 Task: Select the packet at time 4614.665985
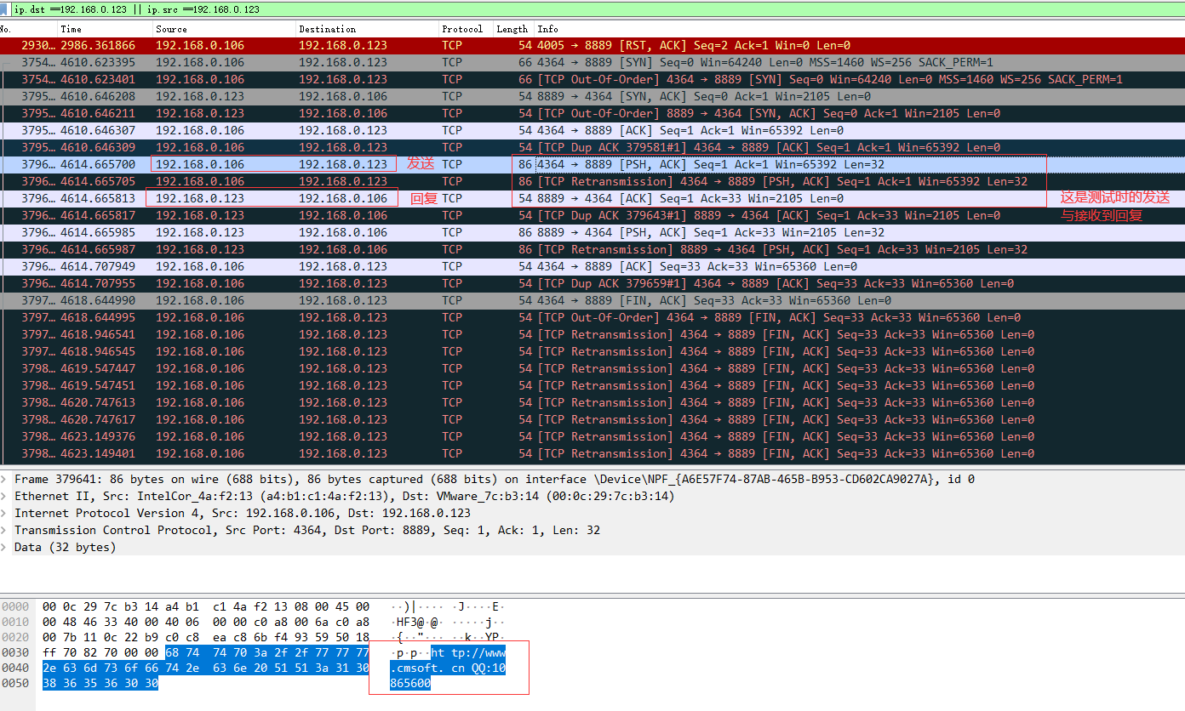click(x=592, y=232)
